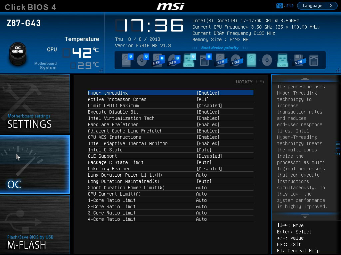341x255 pixels.
Task: Toggle C1E Support [Disabled] value
Action: tap(209, 156)
